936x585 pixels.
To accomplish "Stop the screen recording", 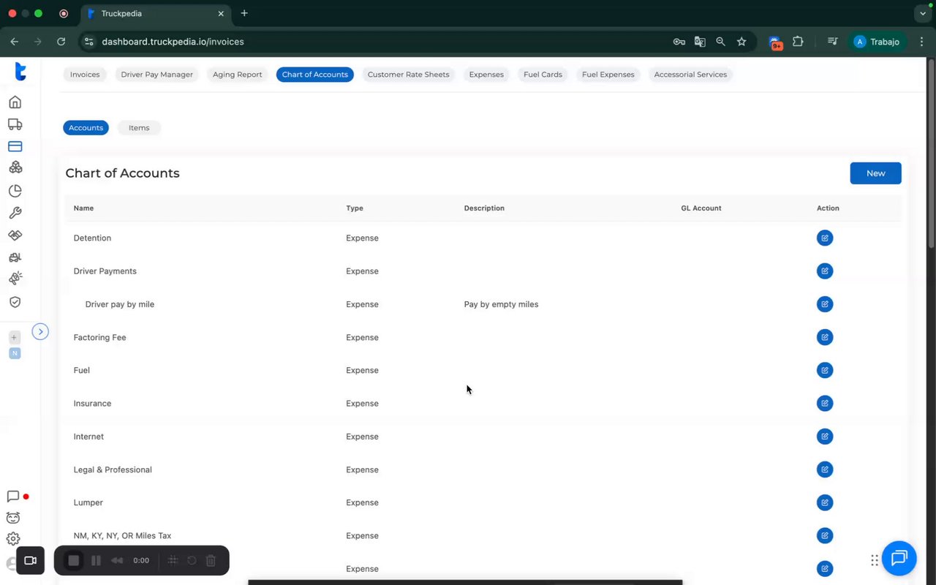I will (x=73, y=561).
